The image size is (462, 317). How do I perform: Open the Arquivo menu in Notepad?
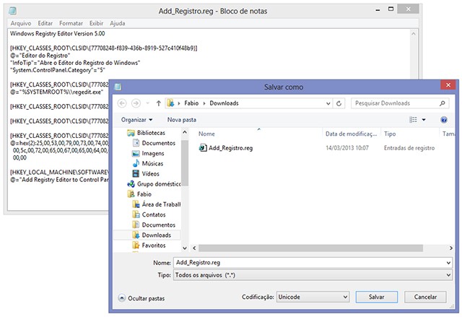coord(21,23)
